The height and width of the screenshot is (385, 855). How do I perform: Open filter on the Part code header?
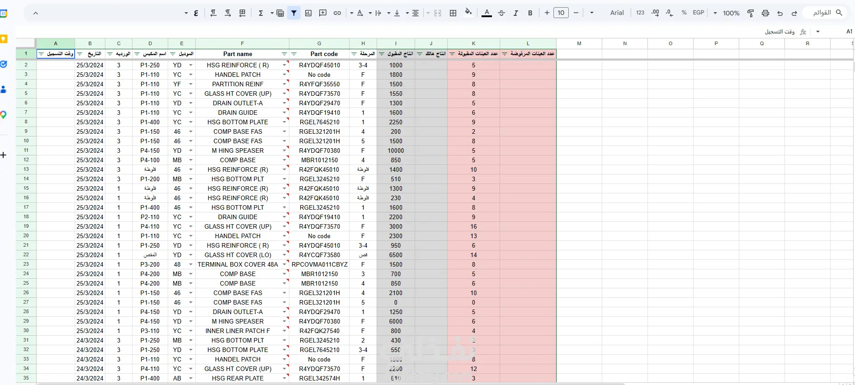[294, 54]
